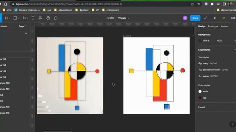
Task: Click the 1E1E1E hex value field
Action: 206,41
